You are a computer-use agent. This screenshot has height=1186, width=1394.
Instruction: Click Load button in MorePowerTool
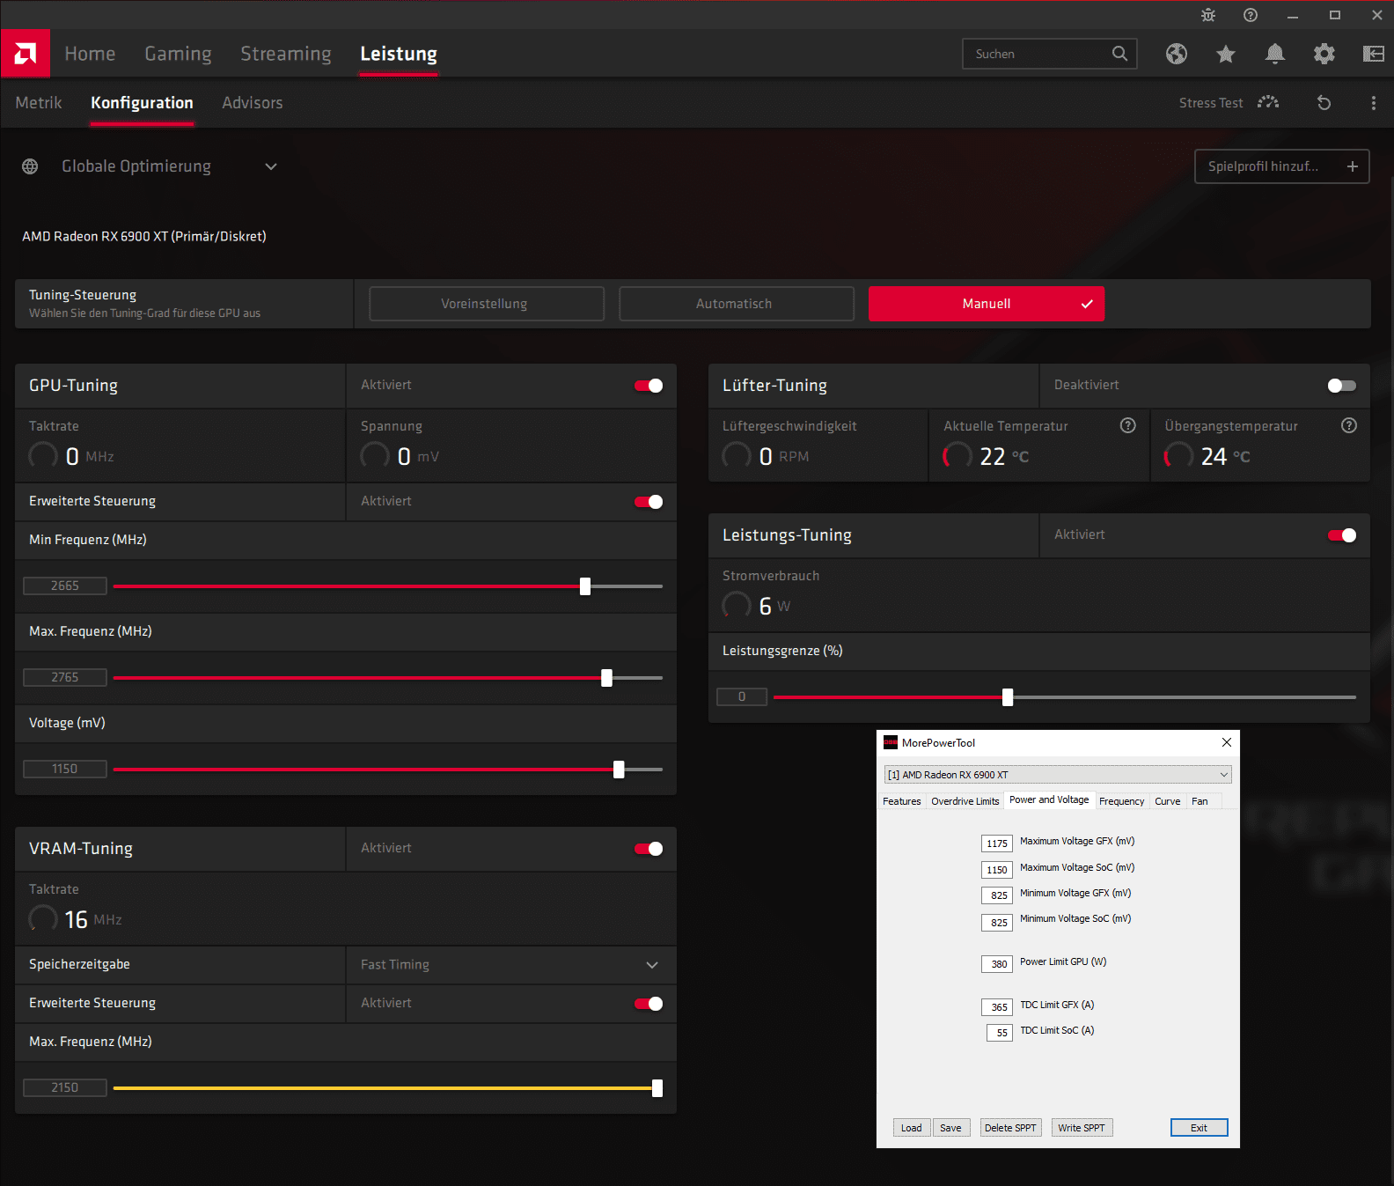point(912,1128)
